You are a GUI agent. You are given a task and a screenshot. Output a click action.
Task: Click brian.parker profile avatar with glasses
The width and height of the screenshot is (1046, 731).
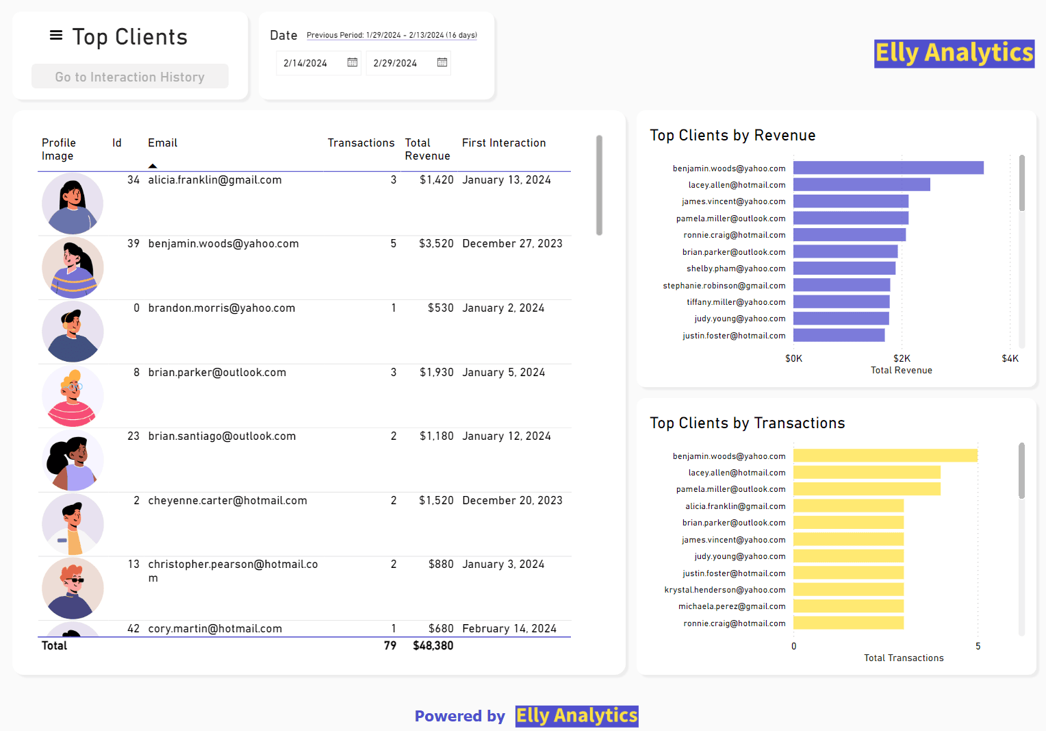pos(73,396)
